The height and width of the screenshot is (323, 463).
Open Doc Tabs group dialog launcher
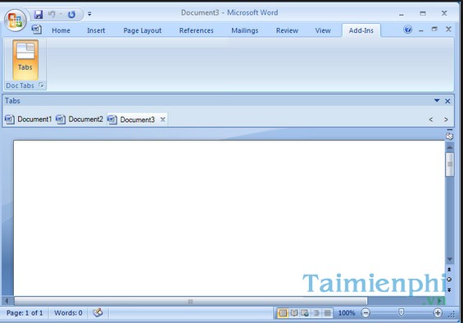(x=41, y=85)
